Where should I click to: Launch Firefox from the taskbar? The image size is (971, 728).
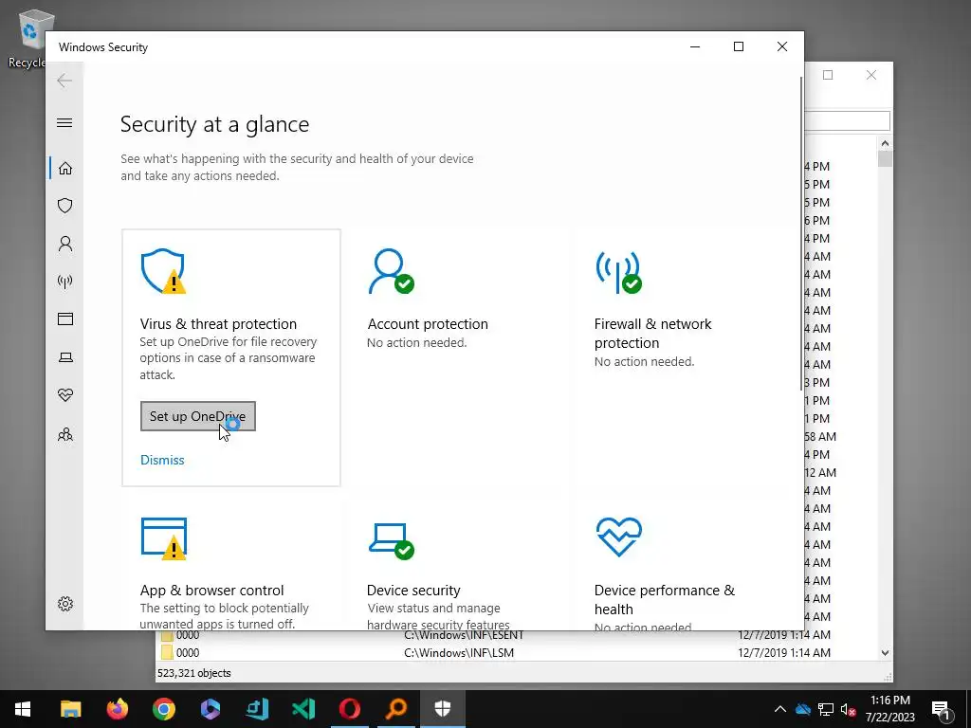click(x=117, y=709)
